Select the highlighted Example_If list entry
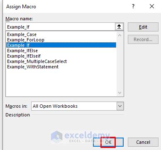Image resolution: width=161 pixels, height=150 pixels. [x=61, y=45]
